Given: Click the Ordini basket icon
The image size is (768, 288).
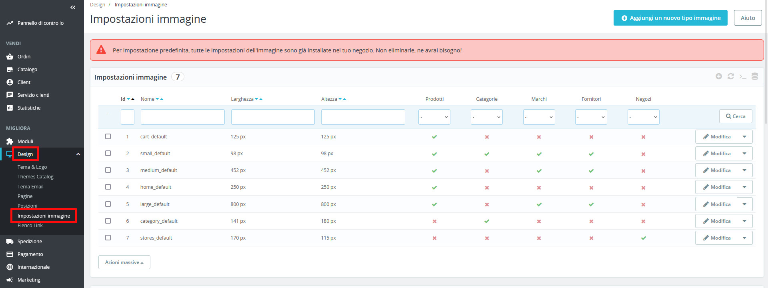Looking at the screenshot, I should [10, 56].
